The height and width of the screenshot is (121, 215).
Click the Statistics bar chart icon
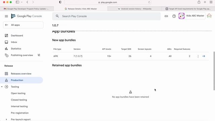coord(6,48)
